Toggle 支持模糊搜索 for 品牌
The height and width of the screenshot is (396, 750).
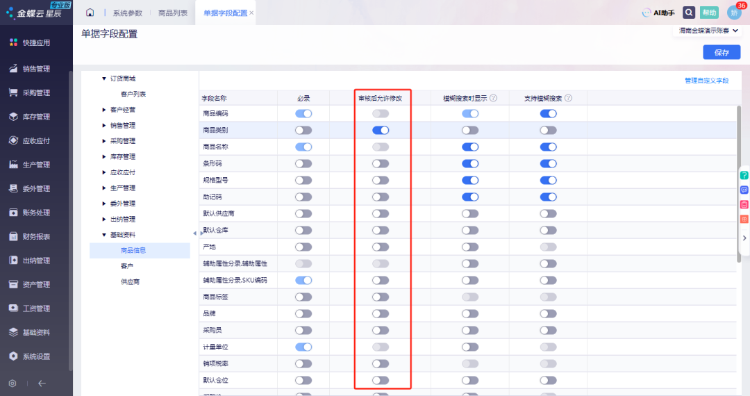click(x=548, y=314)
